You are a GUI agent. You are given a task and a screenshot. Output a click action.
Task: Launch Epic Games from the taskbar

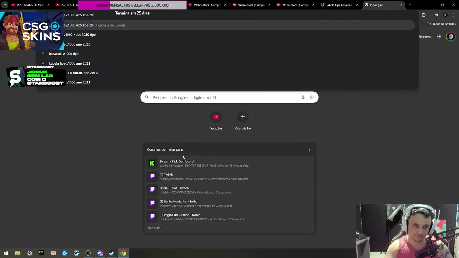click(41, 253)
